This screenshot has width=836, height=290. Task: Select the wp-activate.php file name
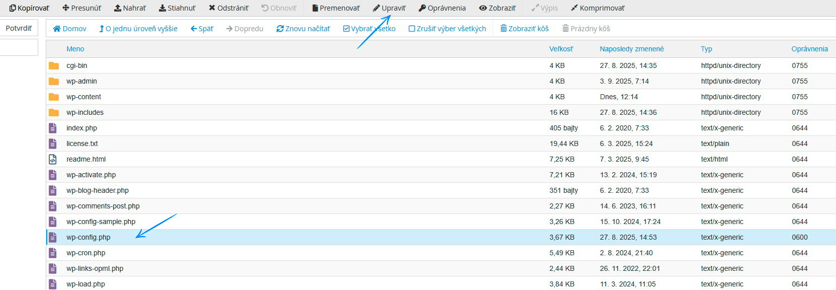pyautogui.click(x=91, y=175)
